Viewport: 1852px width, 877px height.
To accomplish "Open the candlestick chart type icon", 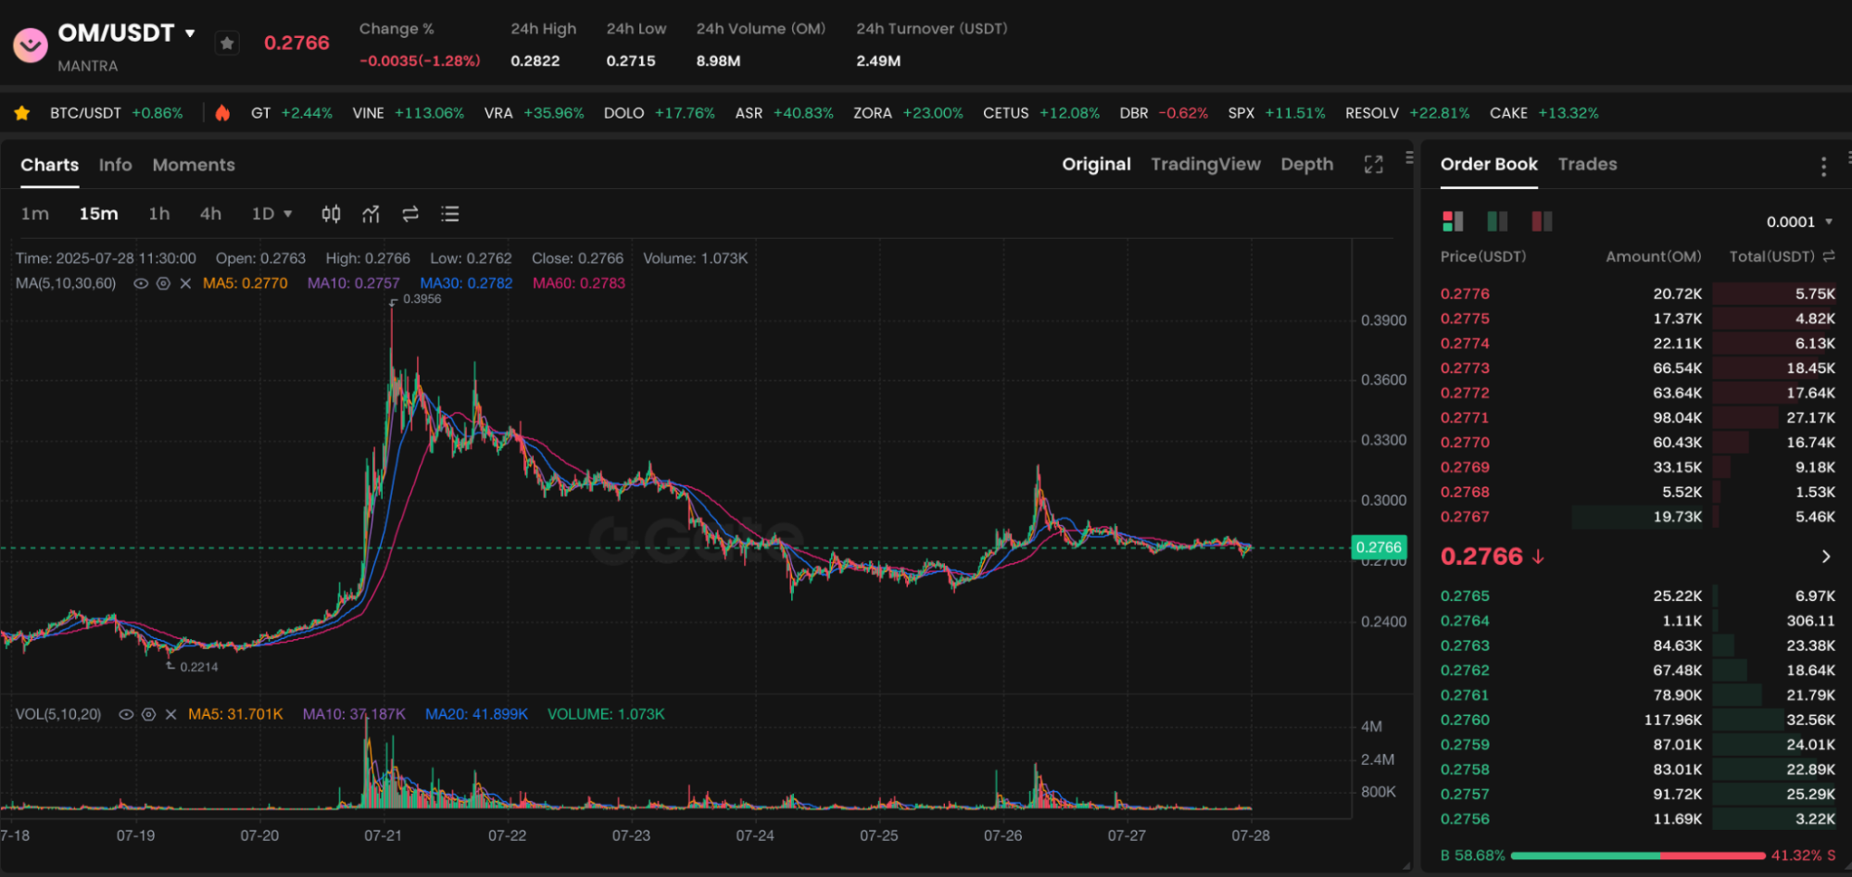I will (x=331, y=214).
